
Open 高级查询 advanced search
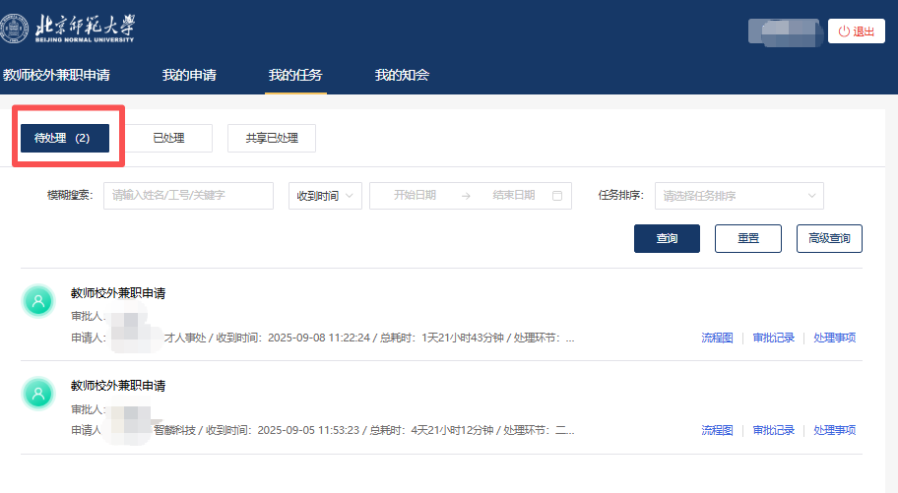pyautogui.click(x=829, y=238)
